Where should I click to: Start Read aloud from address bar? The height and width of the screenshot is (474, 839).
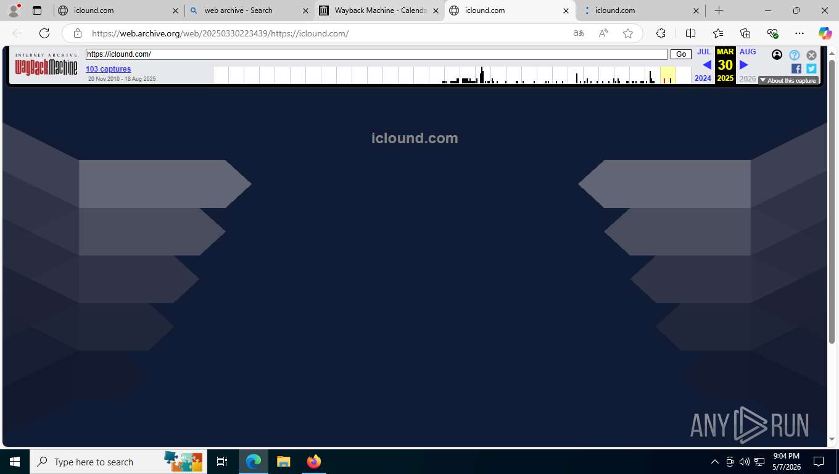[603, 33]
